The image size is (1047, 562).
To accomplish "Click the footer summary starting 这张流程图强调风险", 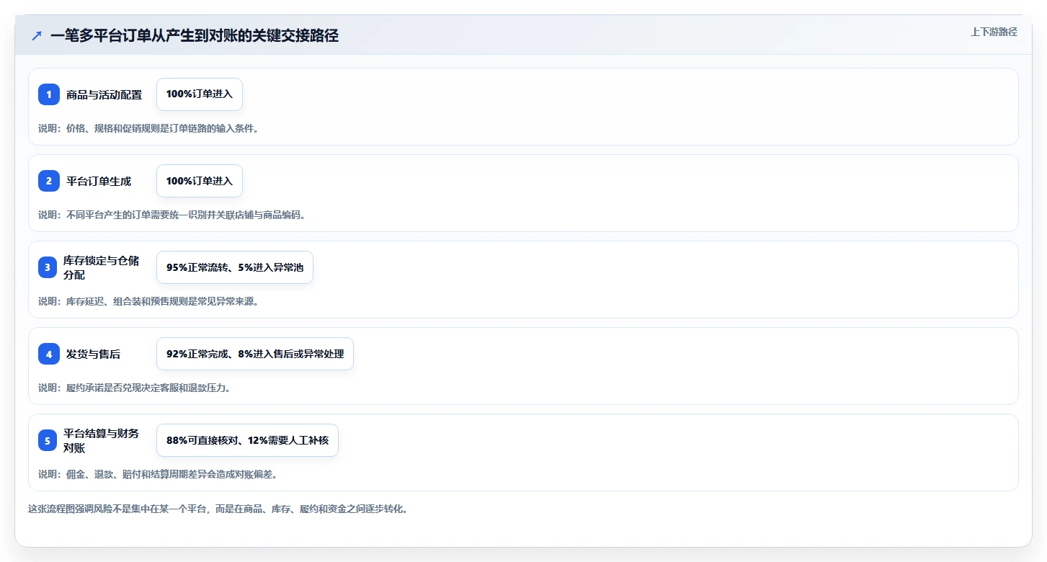I will coord(218,509).
